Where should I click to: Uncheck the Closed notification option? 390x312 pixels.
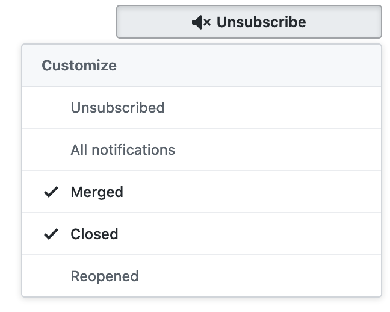coord(201,234)
